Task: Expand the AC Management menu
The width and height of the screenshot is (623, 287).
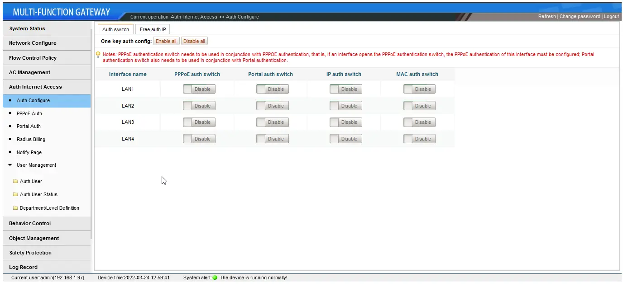Action: click(46, 72)
